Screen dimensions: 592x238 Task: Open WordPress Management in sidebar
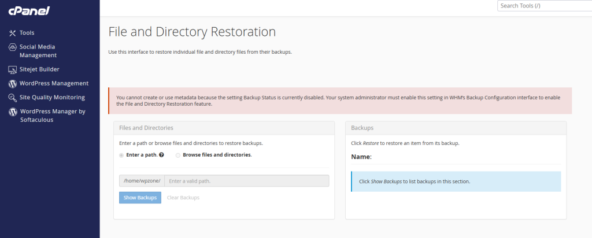point(54,83)
